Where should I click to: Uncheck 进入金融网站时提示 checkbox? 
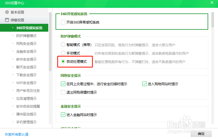tap(63, 115)
